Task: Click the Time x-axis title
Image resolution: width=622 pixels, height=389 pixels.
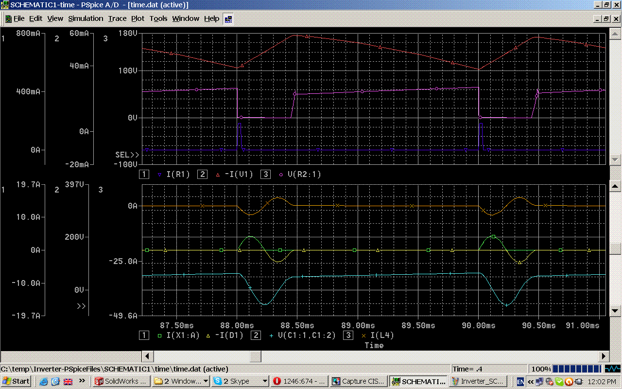Action: point(374,345)
